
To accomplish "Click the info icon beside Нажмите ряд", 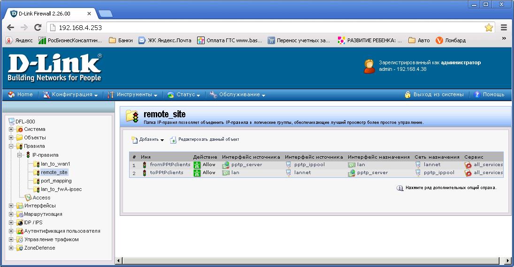I will click(x=400, y=188).
